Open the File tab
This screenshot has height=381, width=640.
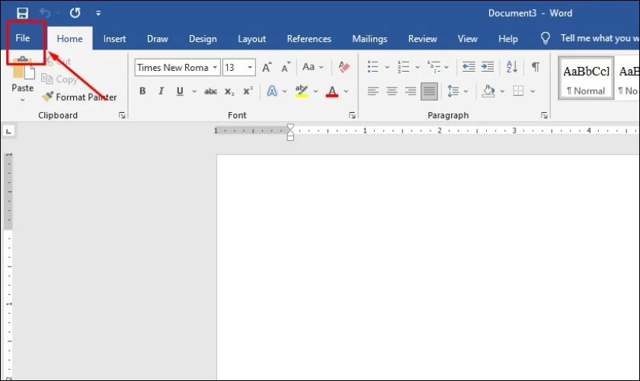coord(23,38)
